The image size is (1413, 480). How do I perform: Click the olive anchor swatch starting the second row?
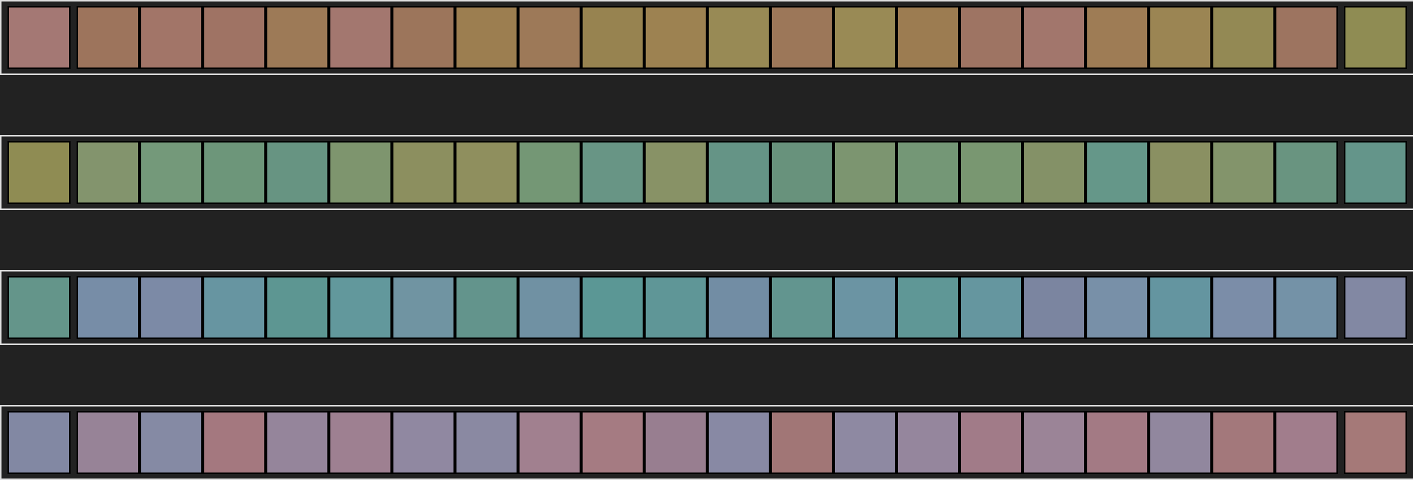39,172
